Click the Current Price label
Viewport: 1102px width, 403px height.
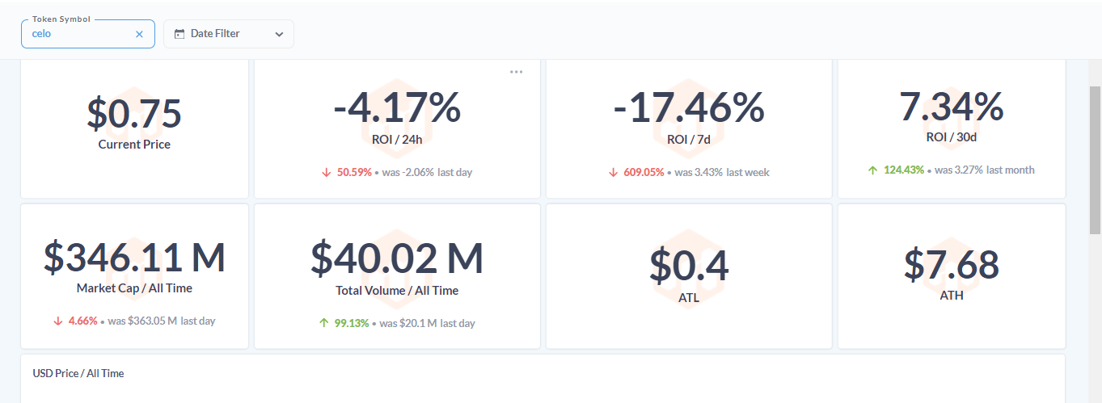pyautogui.click(x=134, y=145)
